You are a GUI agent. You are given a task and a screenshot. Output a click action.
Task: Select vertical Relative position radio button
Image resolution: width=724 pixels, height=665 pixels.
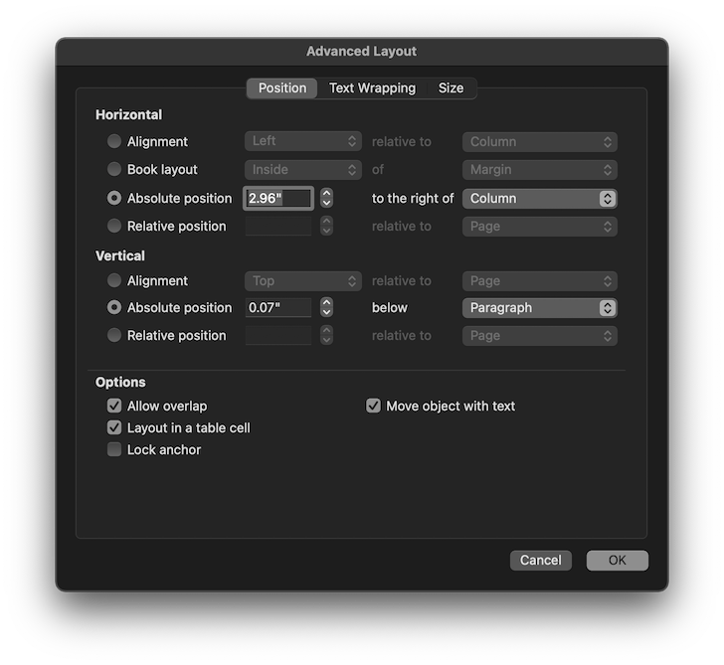pos(114,336)
